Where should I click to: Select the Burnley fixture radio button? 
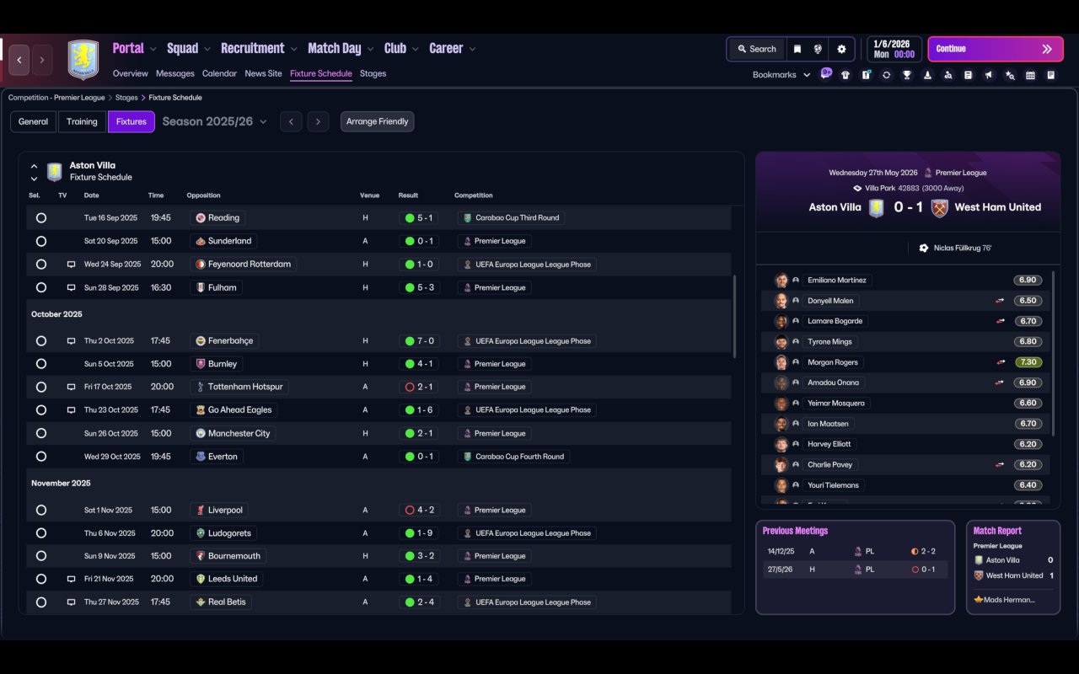coord(41,364)
